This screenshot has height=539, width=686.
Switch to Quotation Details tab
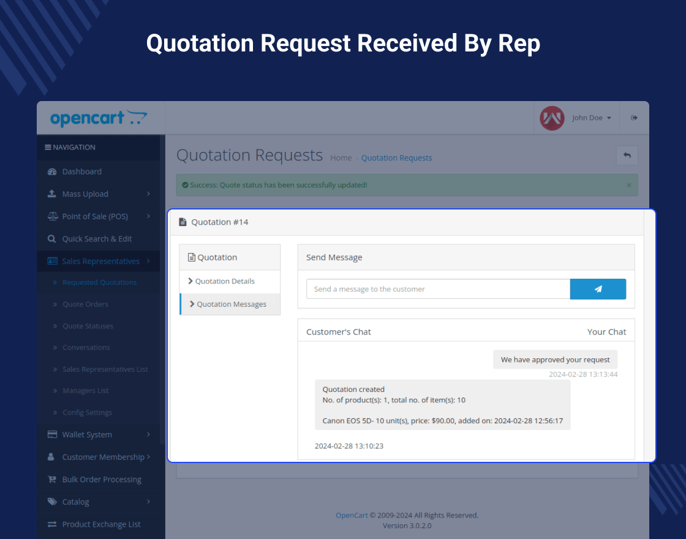click(230, 281)
